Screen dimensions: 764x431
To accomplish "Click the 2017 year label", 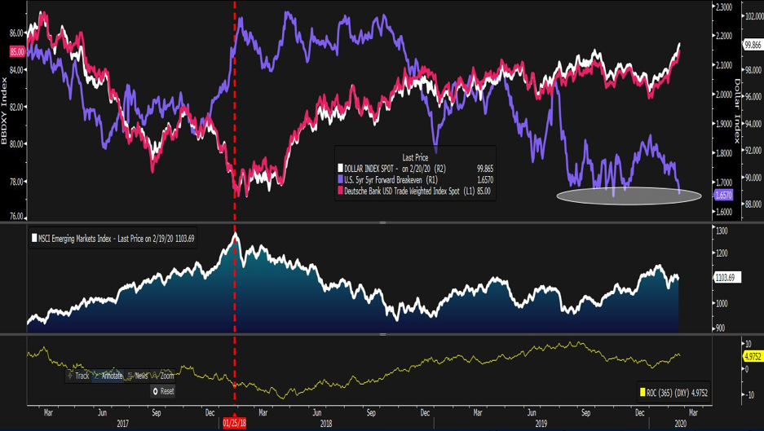I will point(123,424).
